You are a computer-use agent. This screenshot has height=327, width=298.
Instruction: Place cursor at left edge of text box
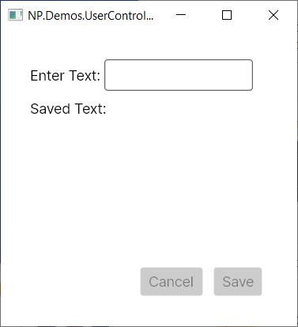coord(108,75)
